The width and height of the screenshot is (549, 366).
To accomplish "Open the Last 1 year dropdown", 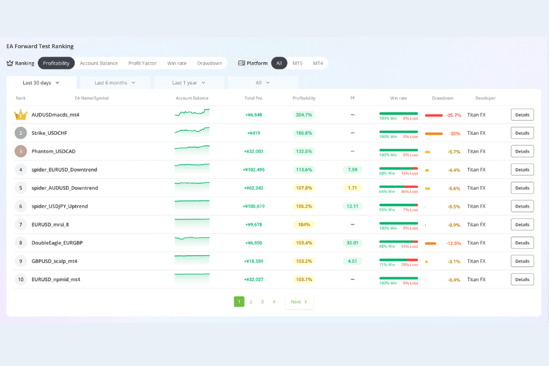I will [x=189, y=83].
